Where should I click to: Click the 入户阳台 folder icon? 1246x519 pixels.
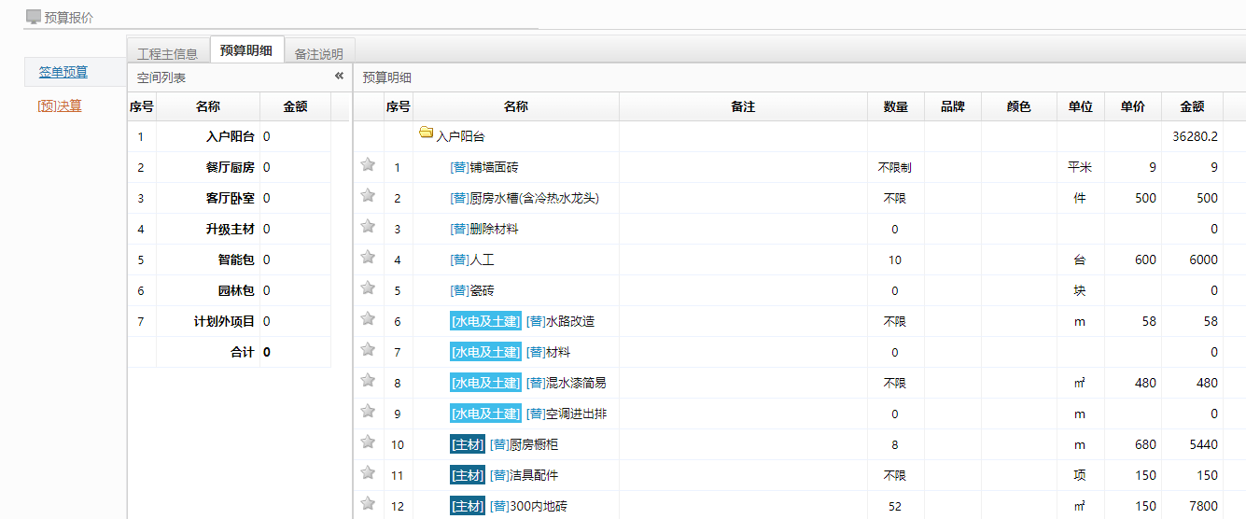click(427, 133)
